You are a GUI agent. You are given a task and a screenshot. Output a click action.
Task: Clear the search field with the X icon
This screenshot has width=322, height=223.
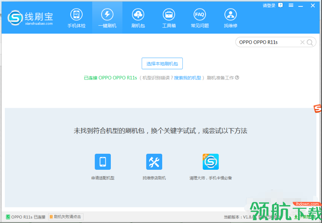point(302,42)
